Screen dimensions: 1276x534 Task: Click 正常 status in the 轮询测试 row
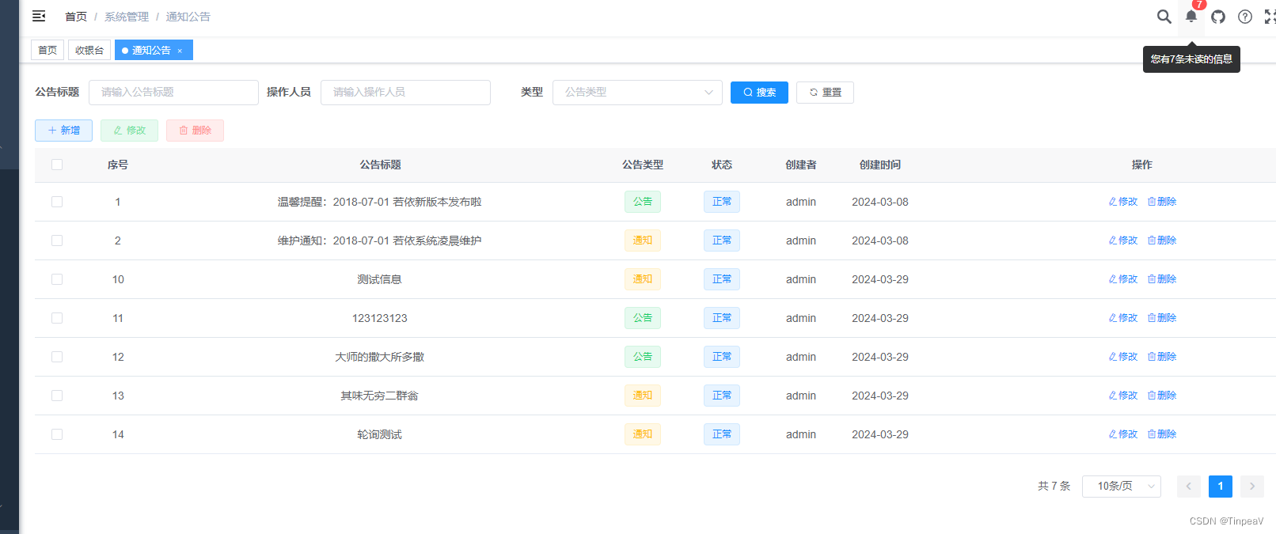[722, 434]
